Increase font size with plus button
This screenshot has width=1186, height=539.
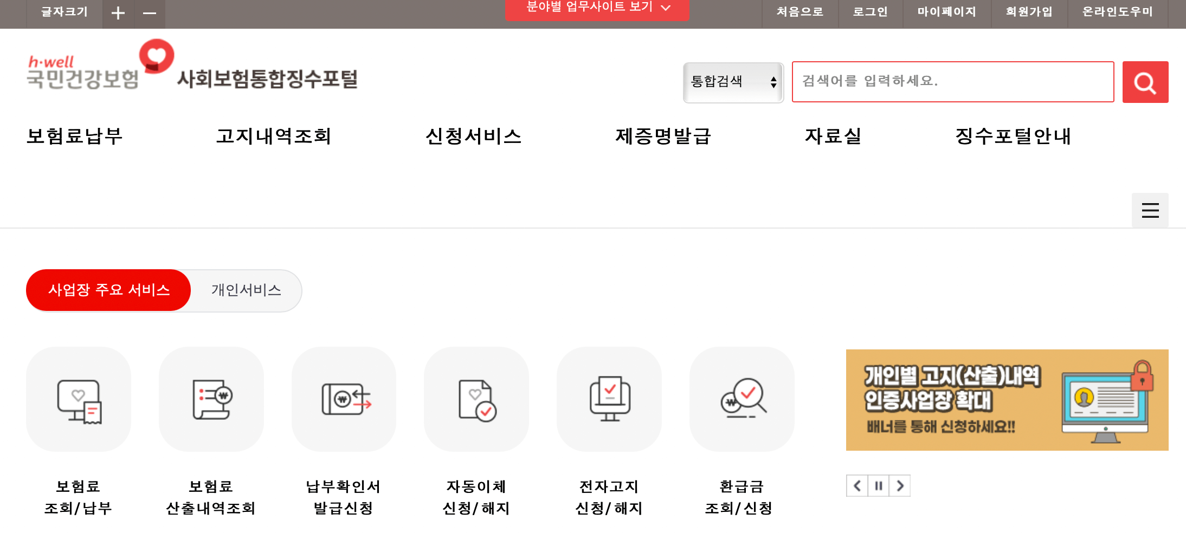(x=118, y=13)
